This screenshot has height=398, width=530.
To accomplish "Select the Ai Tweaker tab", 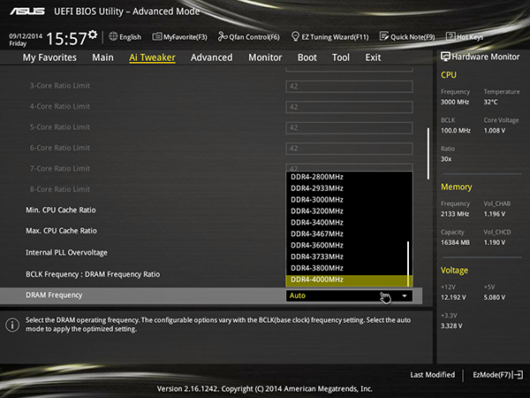I will coord(152,57).
